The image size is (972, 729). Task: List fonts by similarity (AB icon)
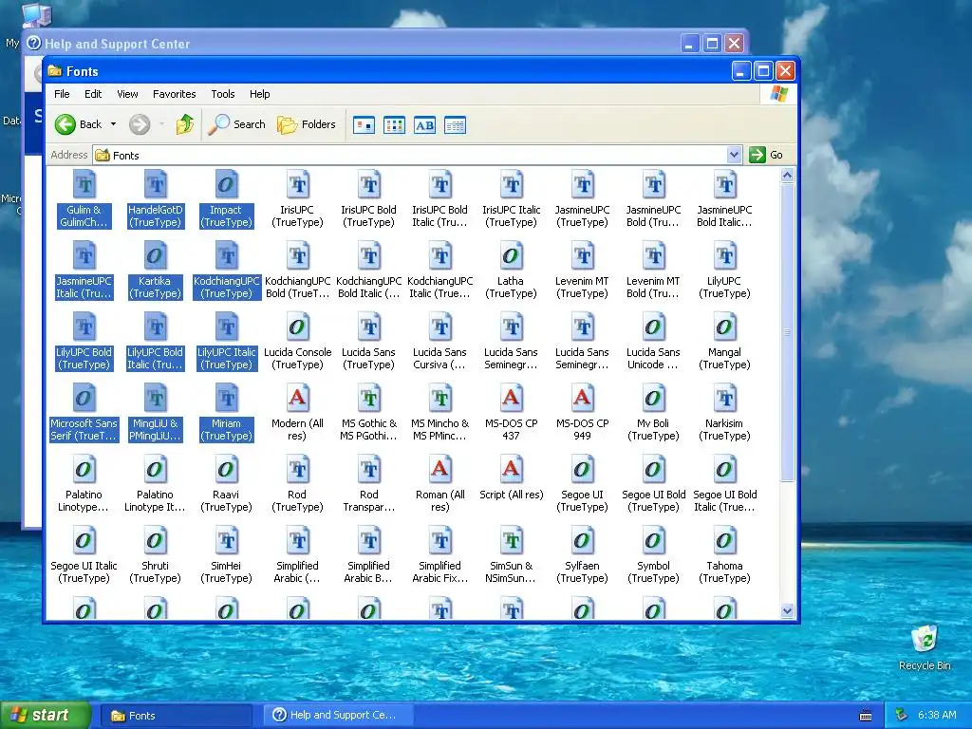424,125
